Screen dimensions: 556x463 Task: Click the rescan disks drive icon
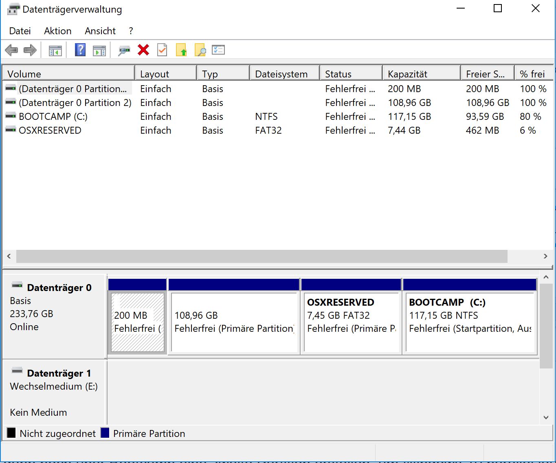[x=124, y=51]
